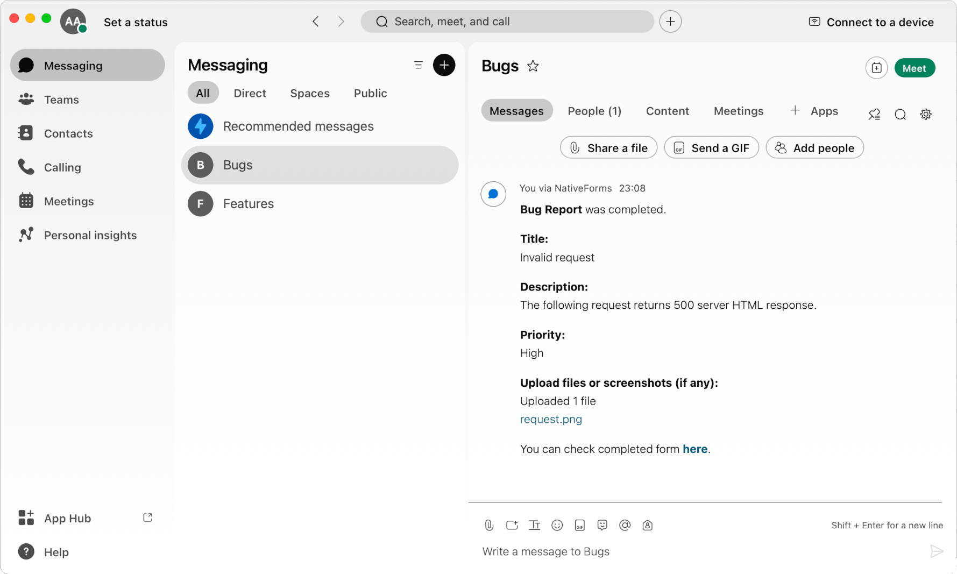Click plus button beside search bar
Viewport: 957px width, 574px height.
[670, 22]
